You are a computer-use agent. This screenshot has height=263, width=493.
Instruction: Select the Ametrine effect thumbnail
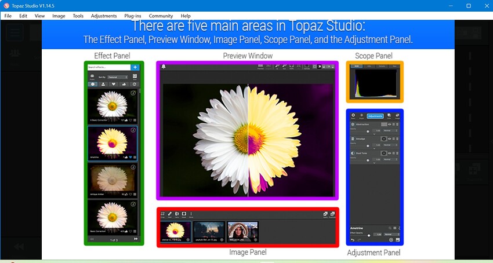click(x=113, y=144)
